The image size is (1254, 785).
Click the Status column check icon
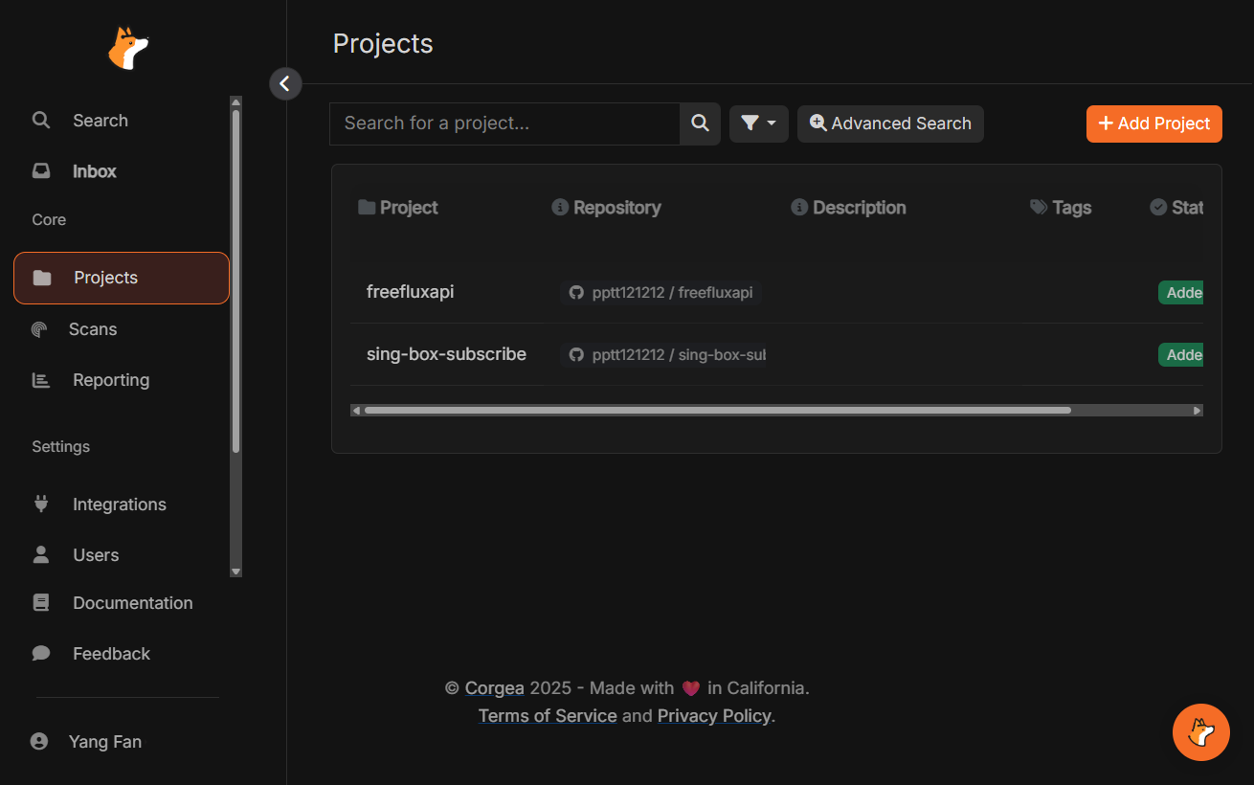[x=1158, y=207]
